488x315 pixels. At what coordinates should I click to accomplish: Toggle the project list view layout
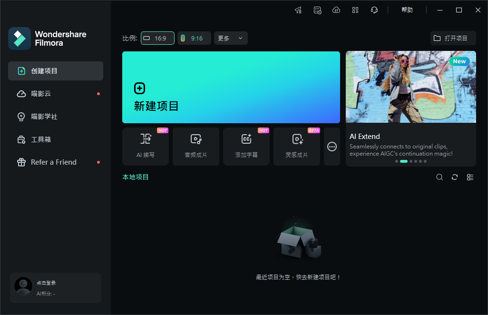click(x=470, y=177)
